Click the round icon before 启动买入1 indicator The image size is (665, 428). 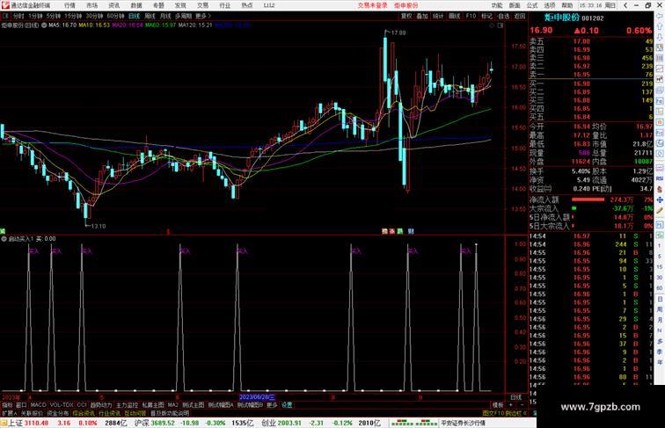pyautogui.click(x=4, y=239)
